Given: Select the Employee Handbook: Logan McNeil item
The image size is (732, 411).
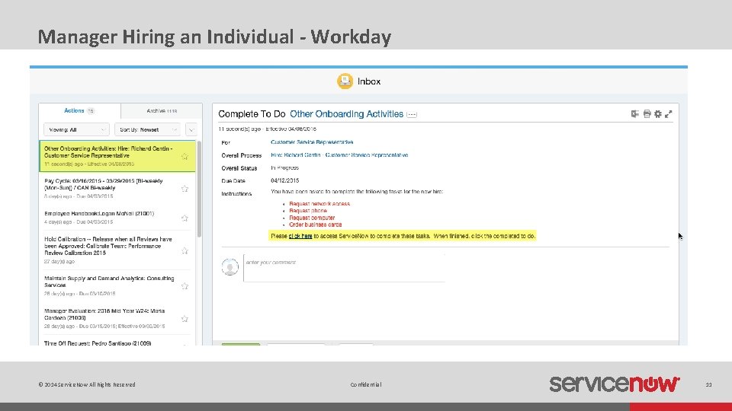Looking at the screenshot, I should 117,218.
